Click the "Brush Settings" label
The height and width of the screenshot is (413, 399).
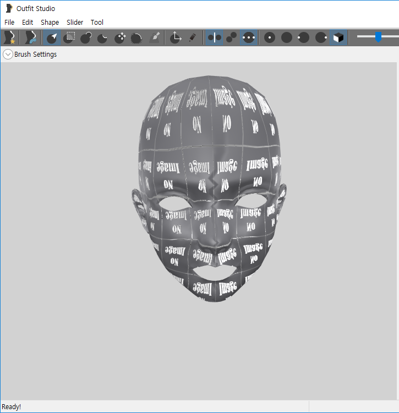point(36,55)
